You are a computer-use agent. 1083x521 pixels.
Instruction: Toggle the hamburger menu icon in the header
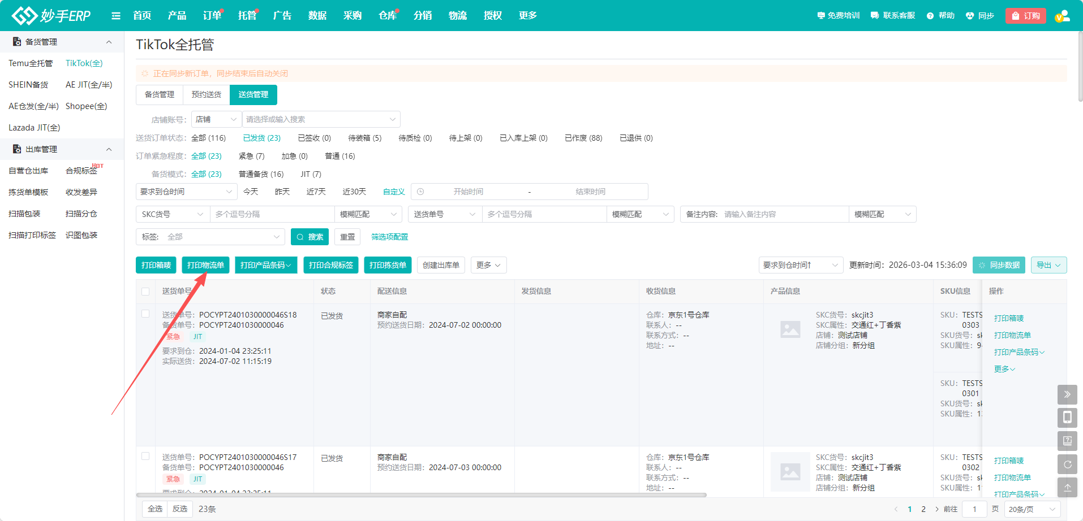click(116, 16)
